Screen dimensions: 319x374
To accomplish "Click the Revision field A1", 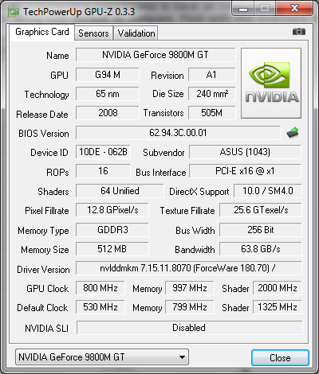I will (212, 75).
